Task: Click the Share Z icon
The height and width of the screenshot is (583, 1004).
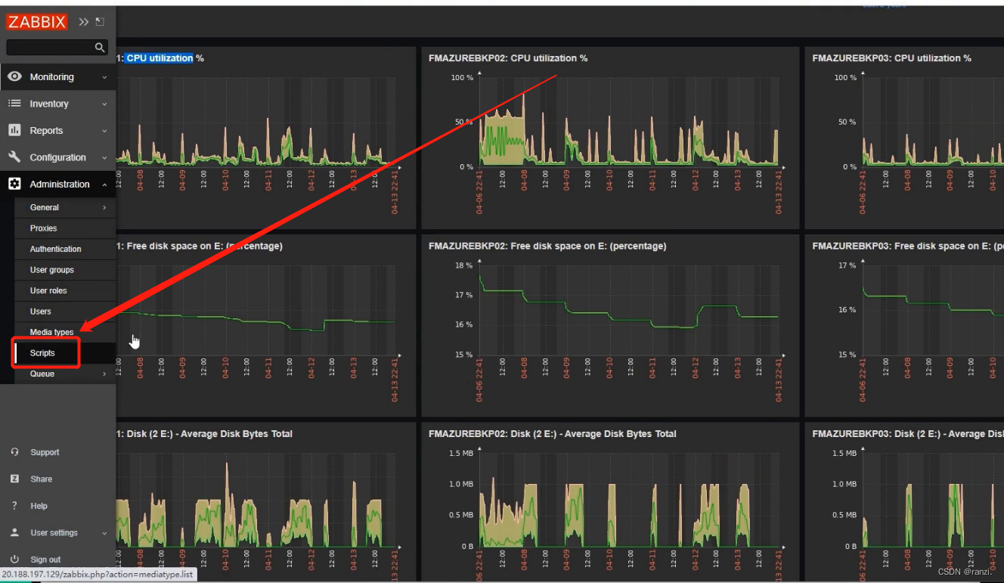Action: (x=14, y=479)
